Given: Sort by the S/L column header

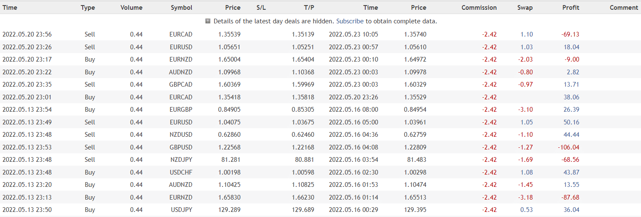Looking at the screenshot, I should click(261, 8).
